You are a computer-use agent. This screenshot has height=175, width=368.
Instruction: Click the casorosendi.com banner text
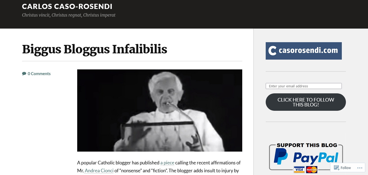pyautogui.click(x=308, y=51)
